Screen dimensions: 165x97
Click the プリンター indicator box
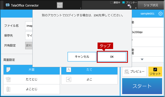click(123, 2)
